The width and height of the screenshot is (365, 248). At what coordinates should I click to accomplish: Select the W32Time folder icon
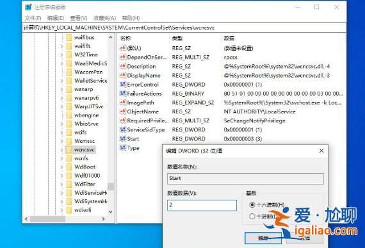pos(69,54)
